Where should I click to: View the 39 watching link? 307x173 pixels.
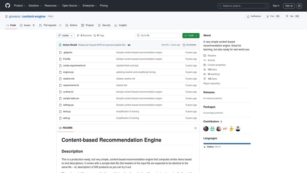(x=211, y=74)
